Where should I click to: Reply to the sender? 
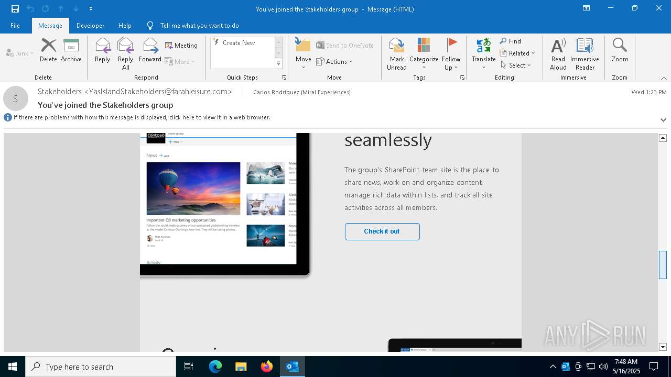coord(103,50)
